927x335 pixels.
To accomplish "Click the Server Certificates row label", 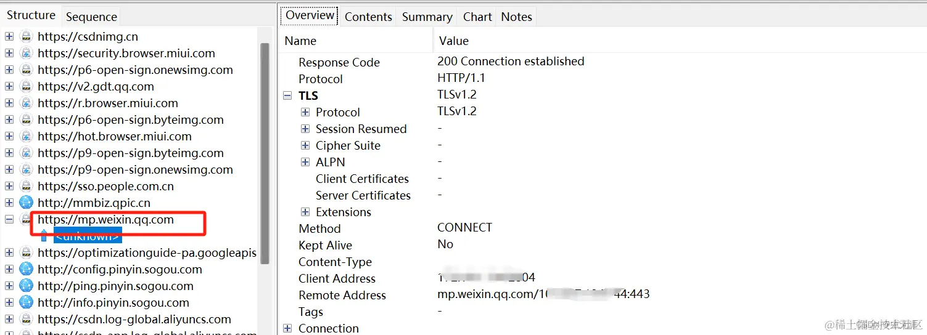I will (x=363, y=195).
